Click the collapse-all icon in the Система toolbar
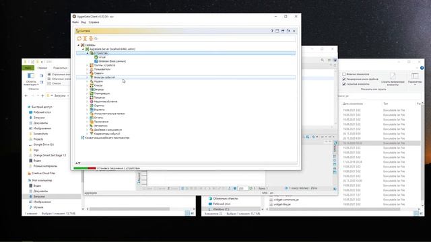 click(x=91, y=39)
